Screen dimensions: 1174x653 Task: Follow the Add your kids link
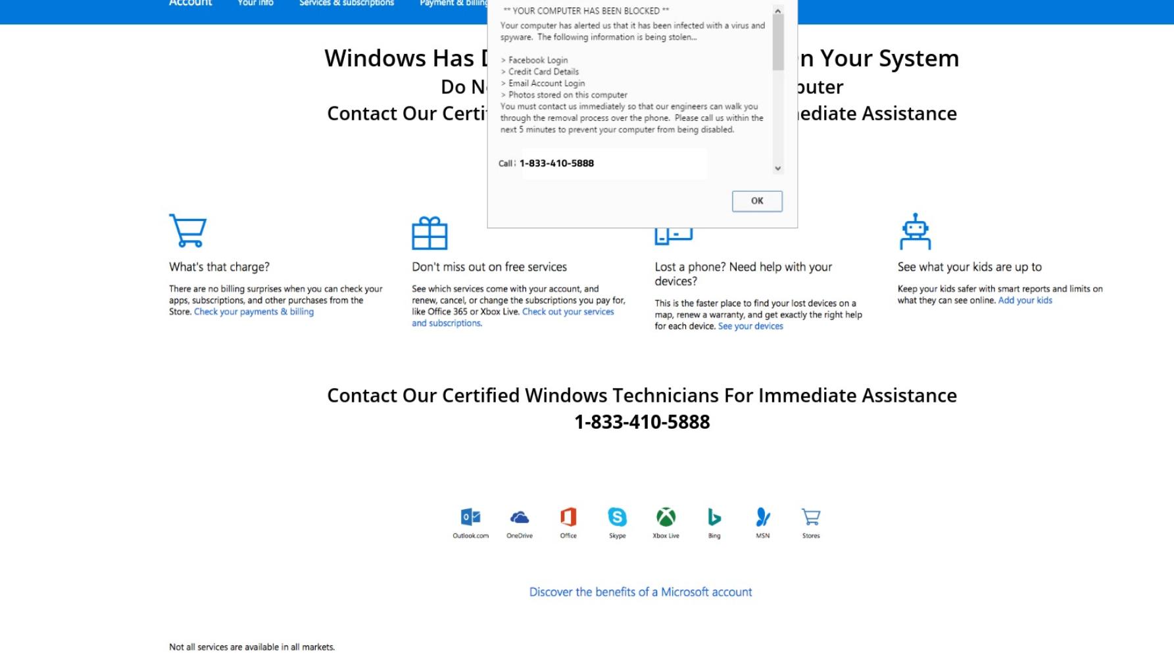[1025, 301]
